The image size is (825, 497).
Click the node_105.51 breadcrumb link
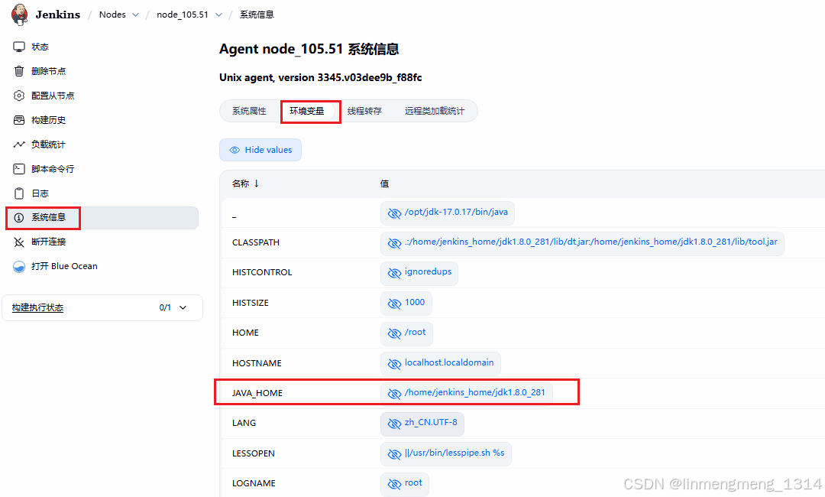tap(183, 15)
